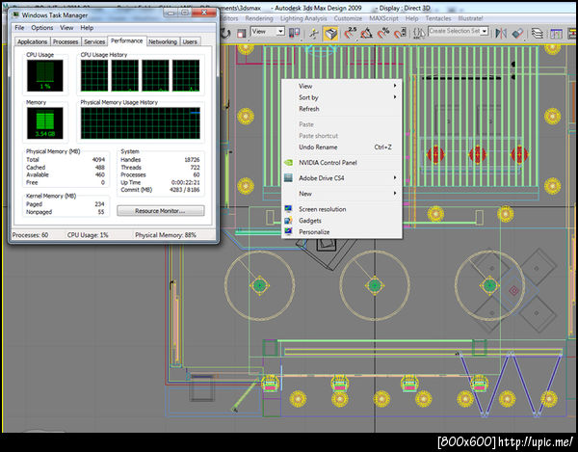The height and width of the screenshot is (452, 578).
Task: Switch to the Processes tab
Action: (x=66, y=42)
